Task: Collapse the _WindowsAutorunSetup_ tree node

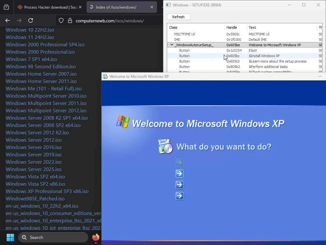Action: pos(172,45)
